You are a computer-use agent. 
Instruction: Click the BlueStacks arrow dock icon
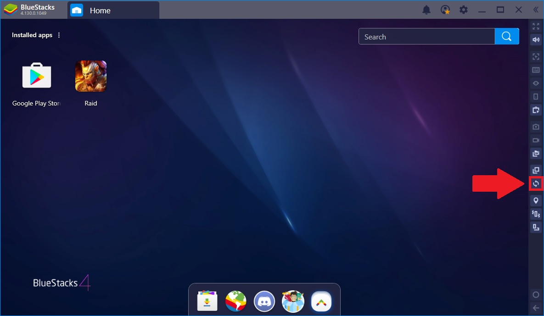point(321,301)
